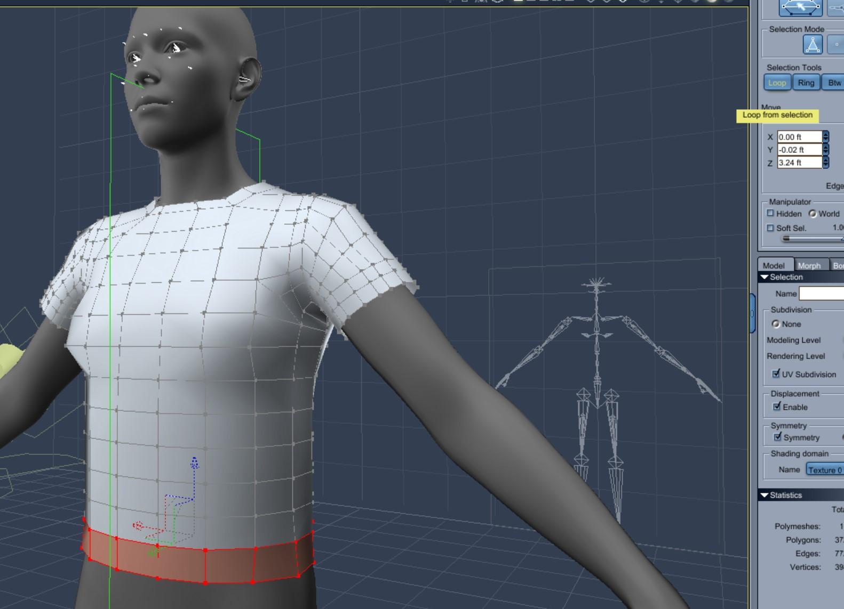The image size is (844, 609).
Task: Toggle the Symmetry checkbox
Action: coord(778,437)
